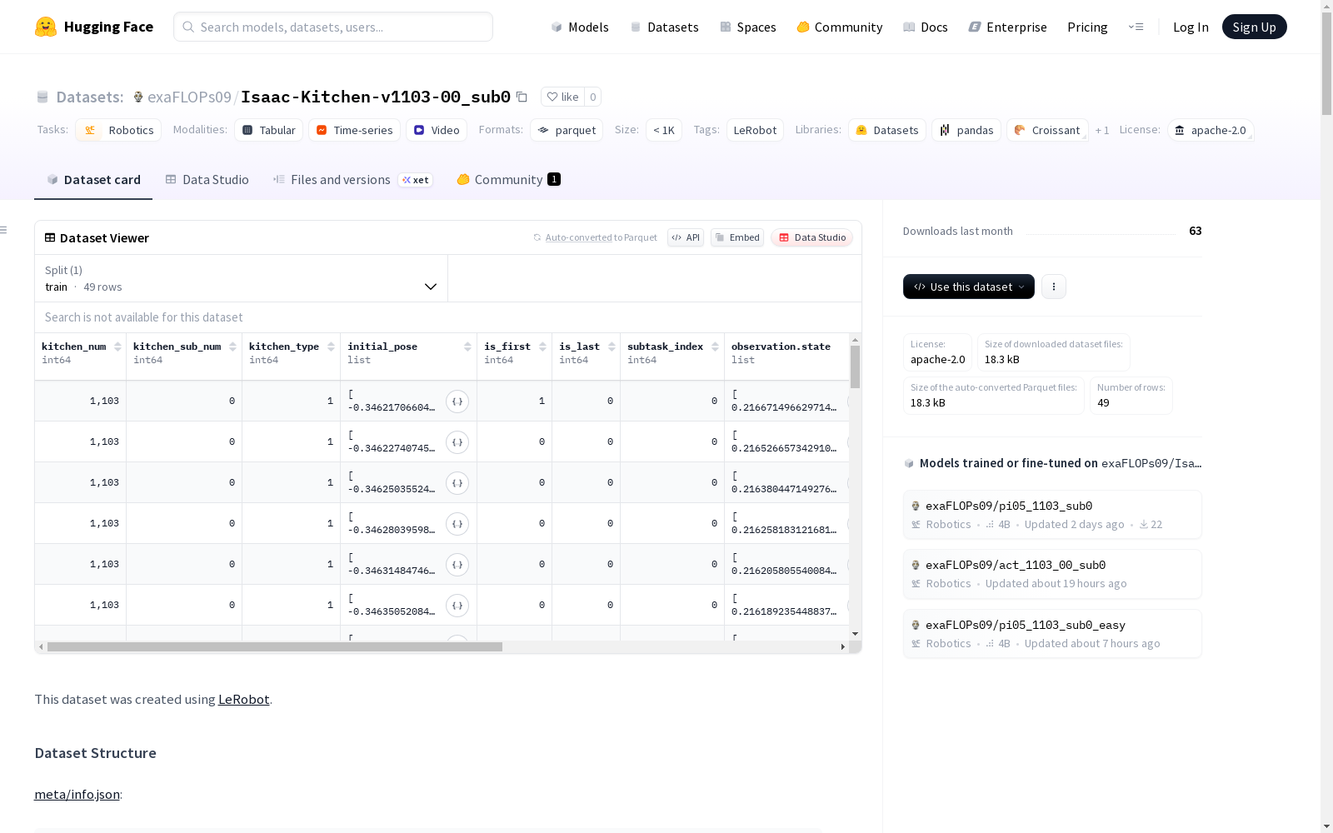Open the three-dot dataset options menu
1333x833 pixels.
click(1054, 287)
